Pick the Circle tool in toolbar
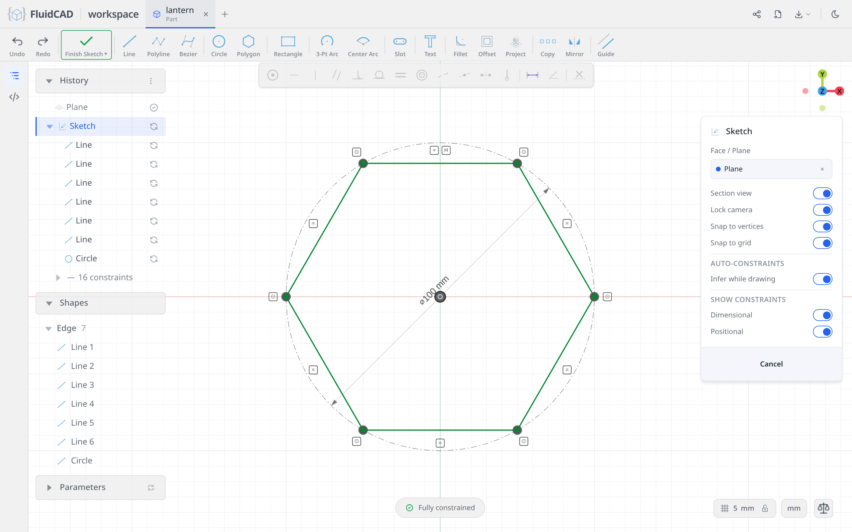 [219, 46]
